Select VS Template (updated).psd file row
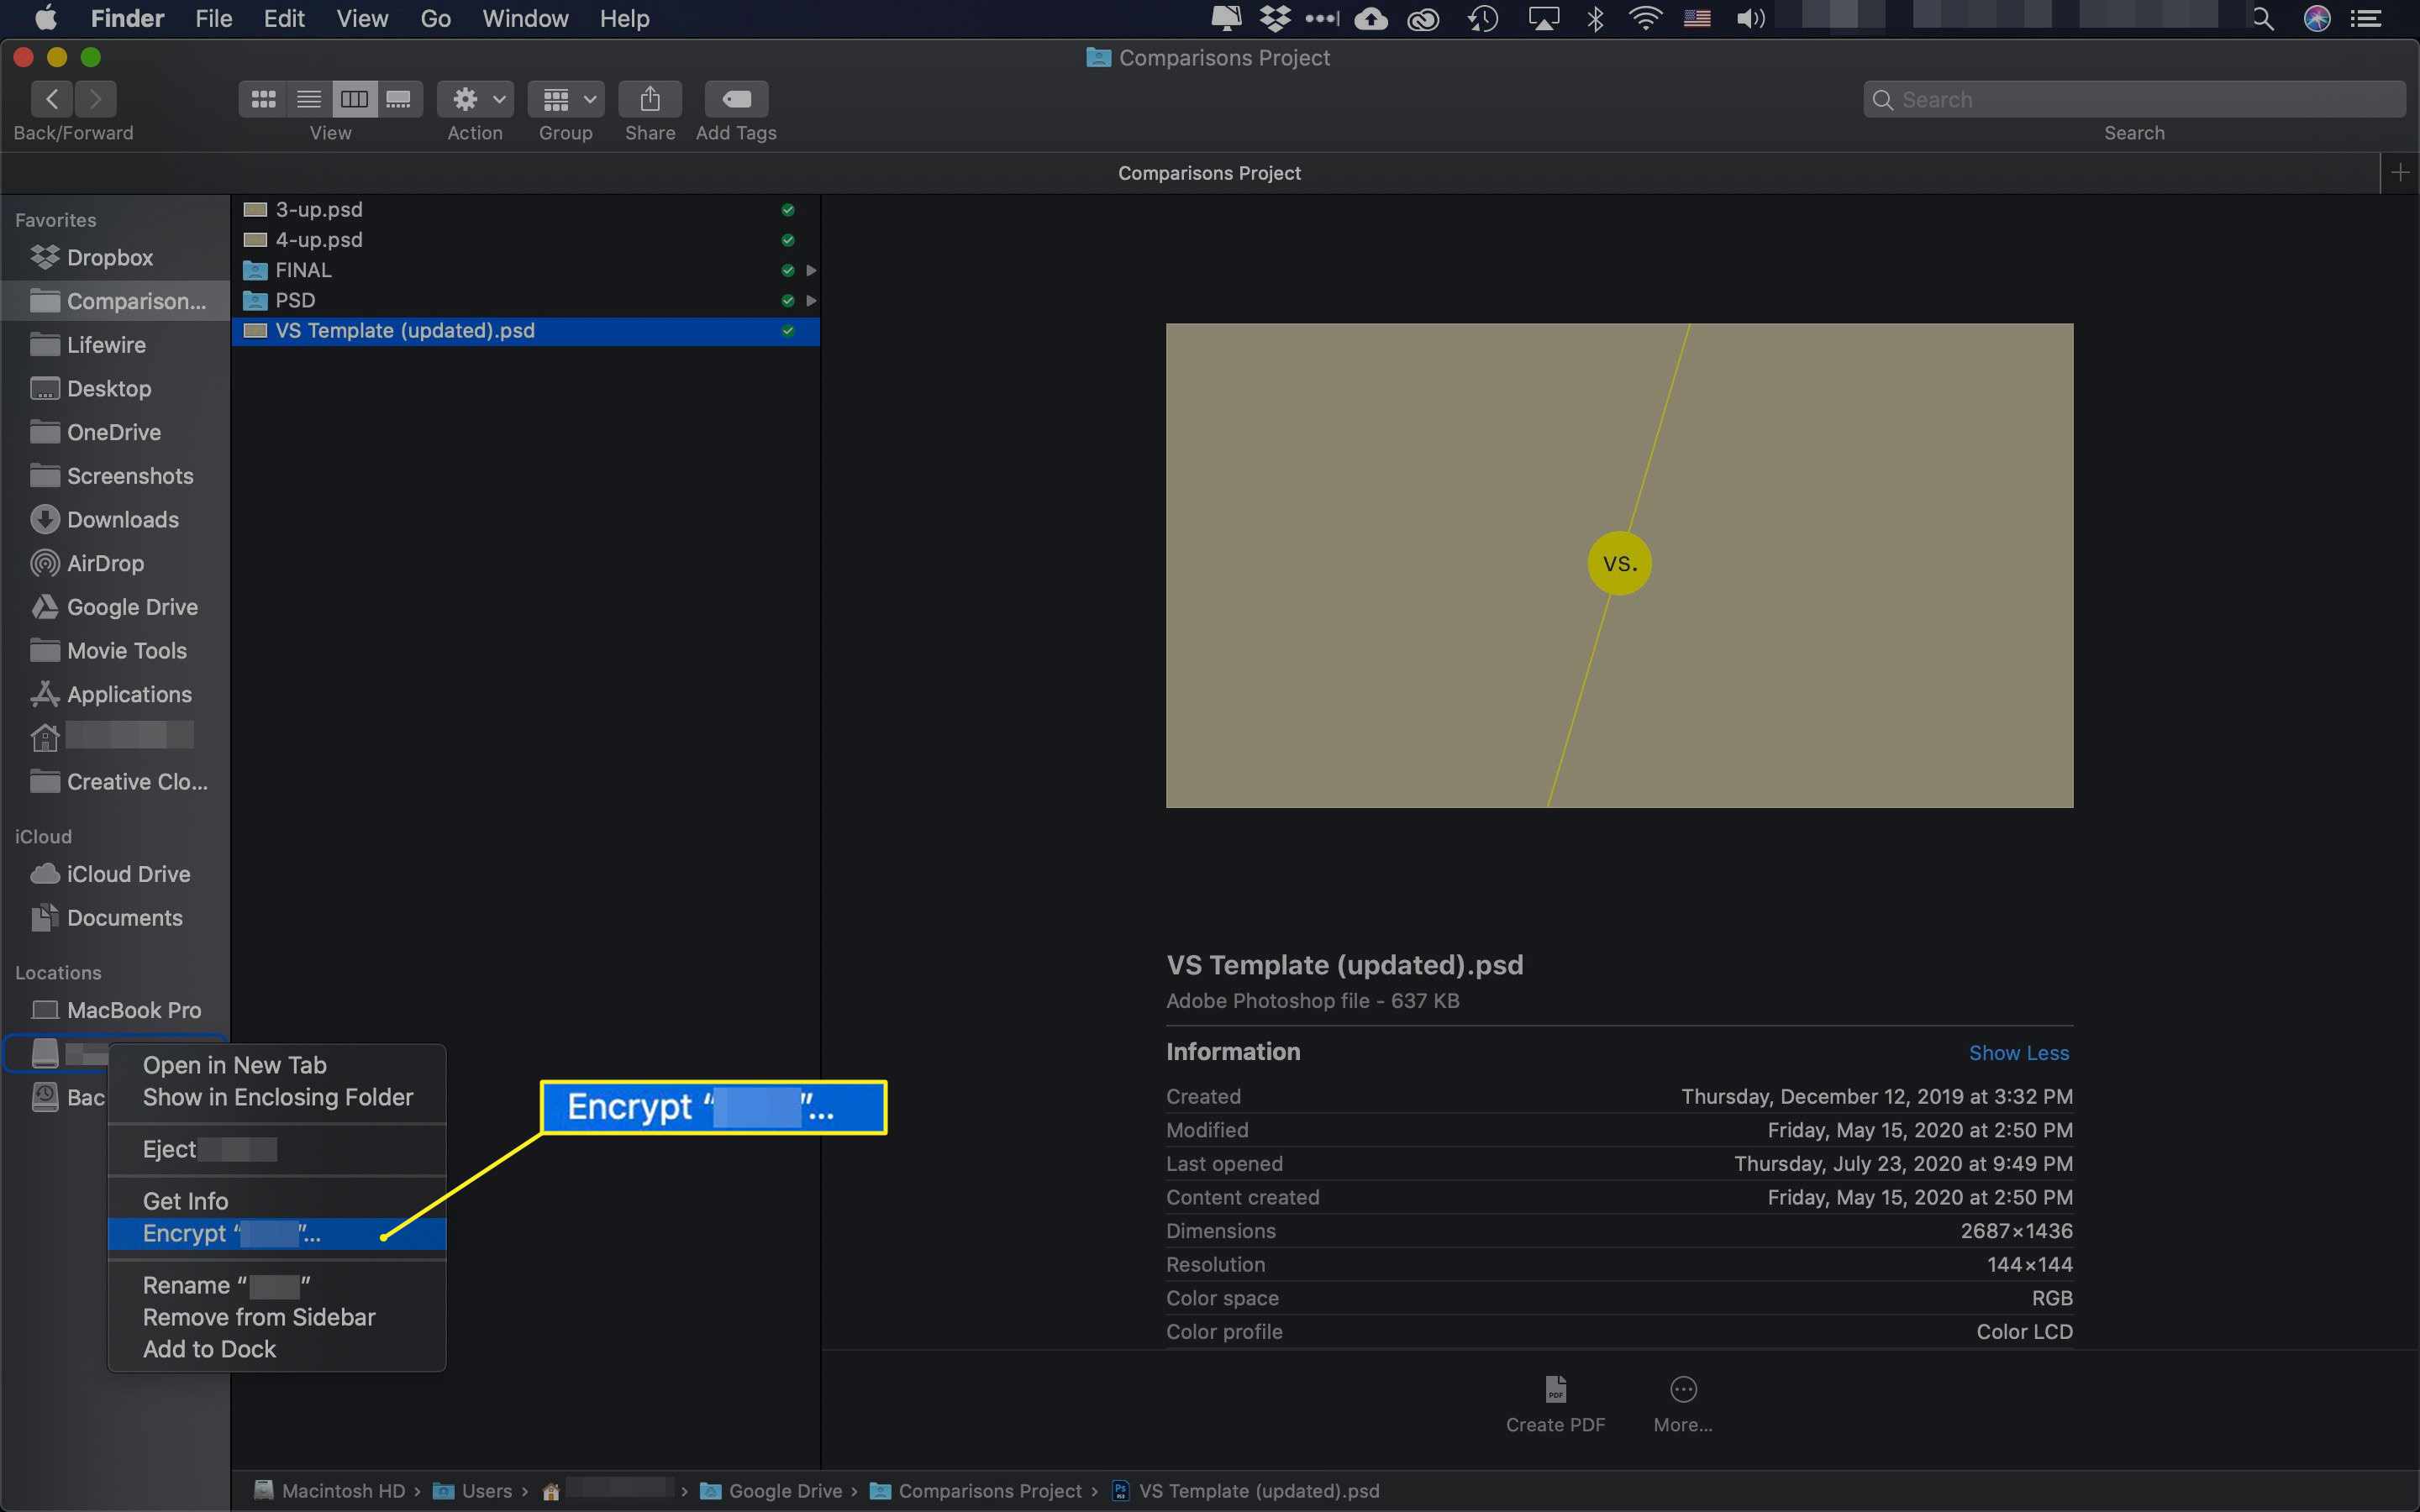Image resolution: width=2420 pixels, height=1512 pixels. tap(526, 331)
